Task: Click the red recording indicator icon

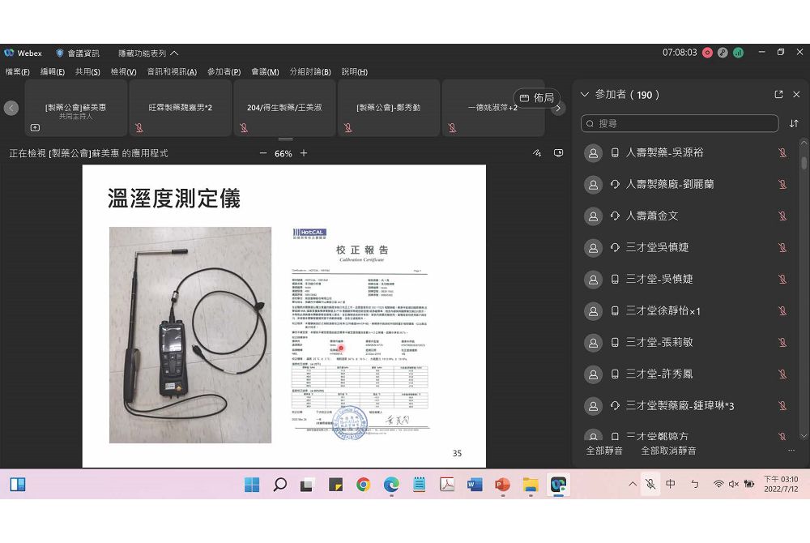Action: click(707, 53)
